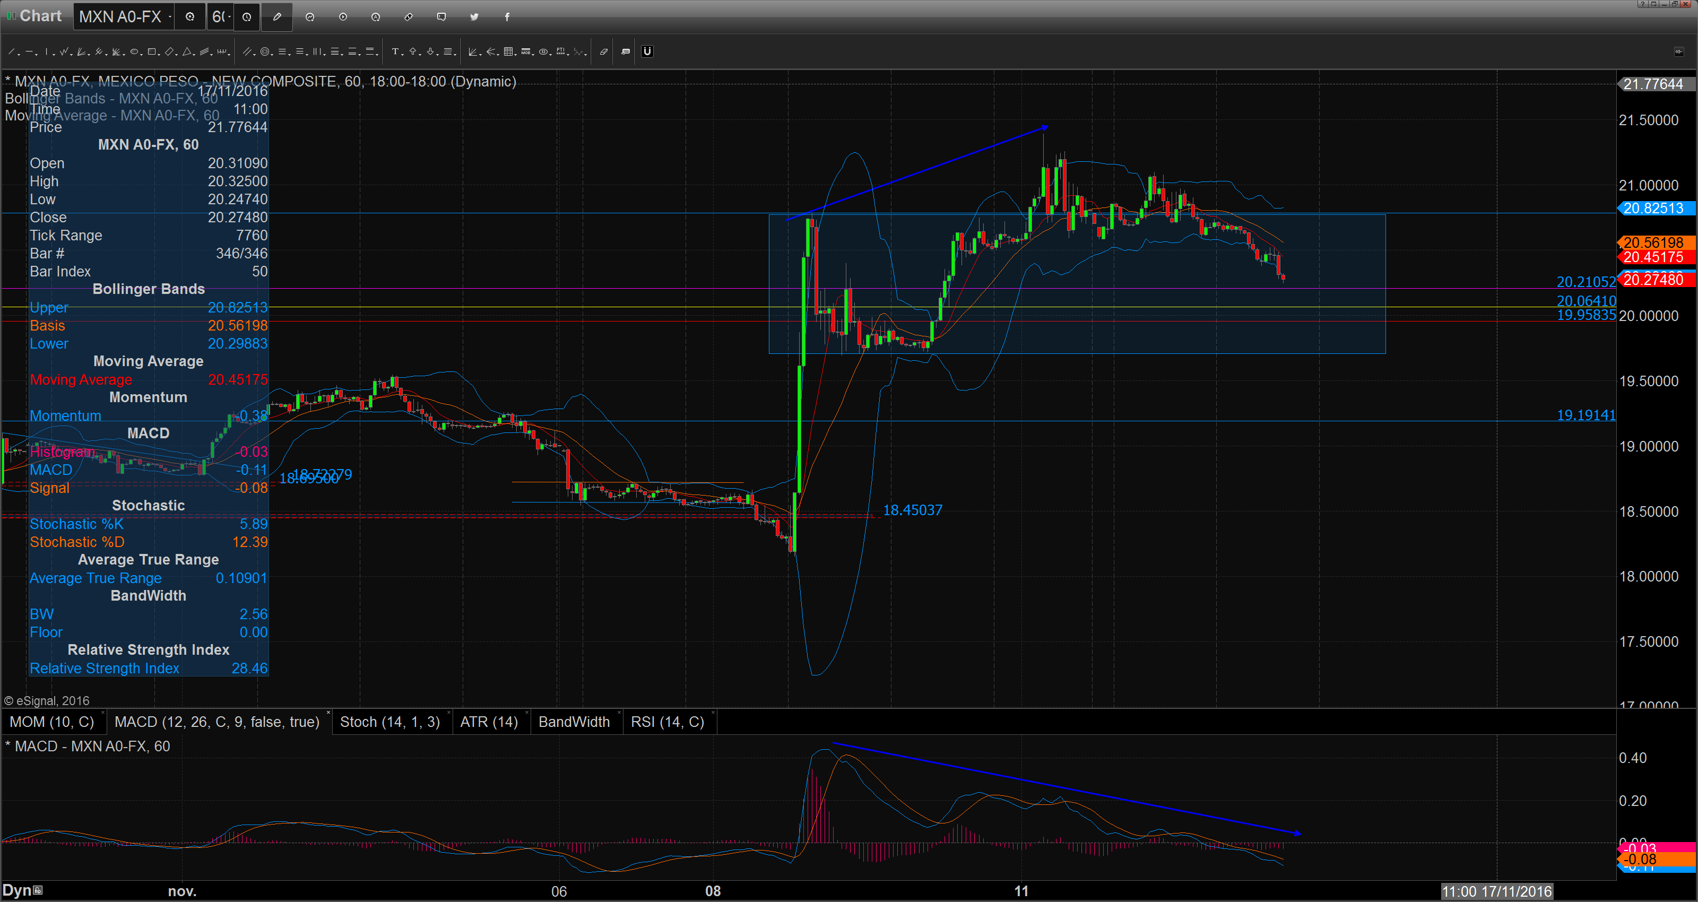Viewport: 1698px width, 902px height.
Task: Select the Fibonacci Circle tool
Action: 265,51
